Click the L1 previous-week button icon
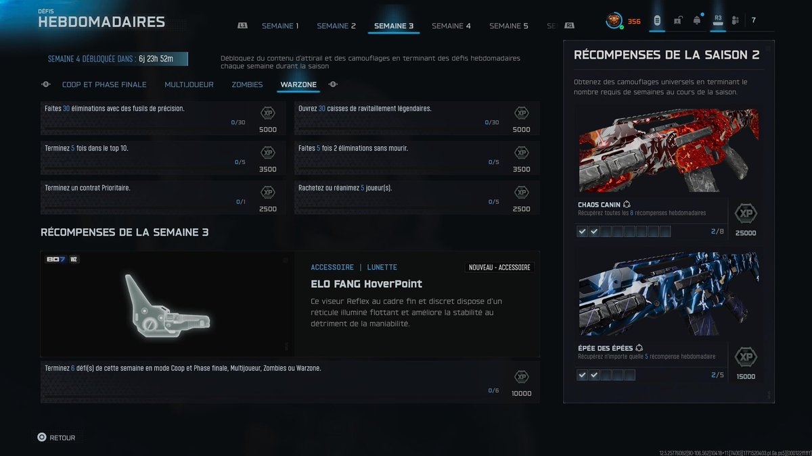812x456 pixels. pos(243,26)
